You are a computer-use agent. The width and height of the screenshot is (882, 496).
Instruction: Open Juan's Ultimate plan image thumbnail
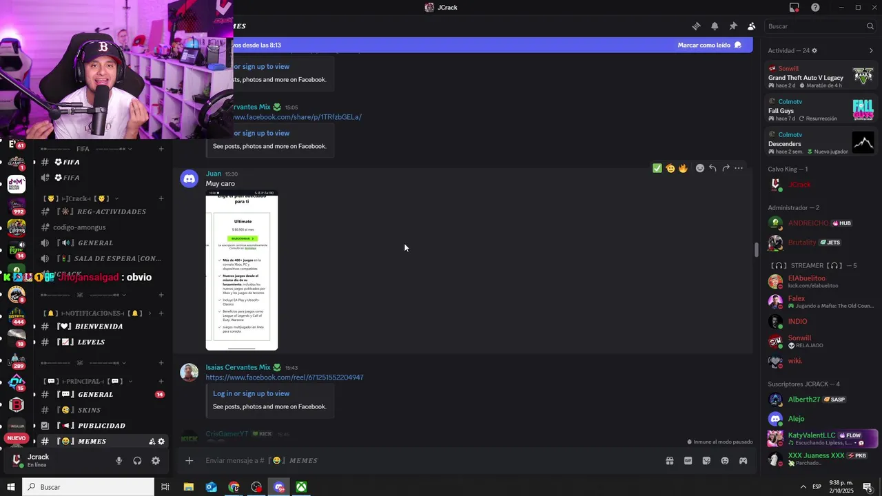tap(242, 271)
